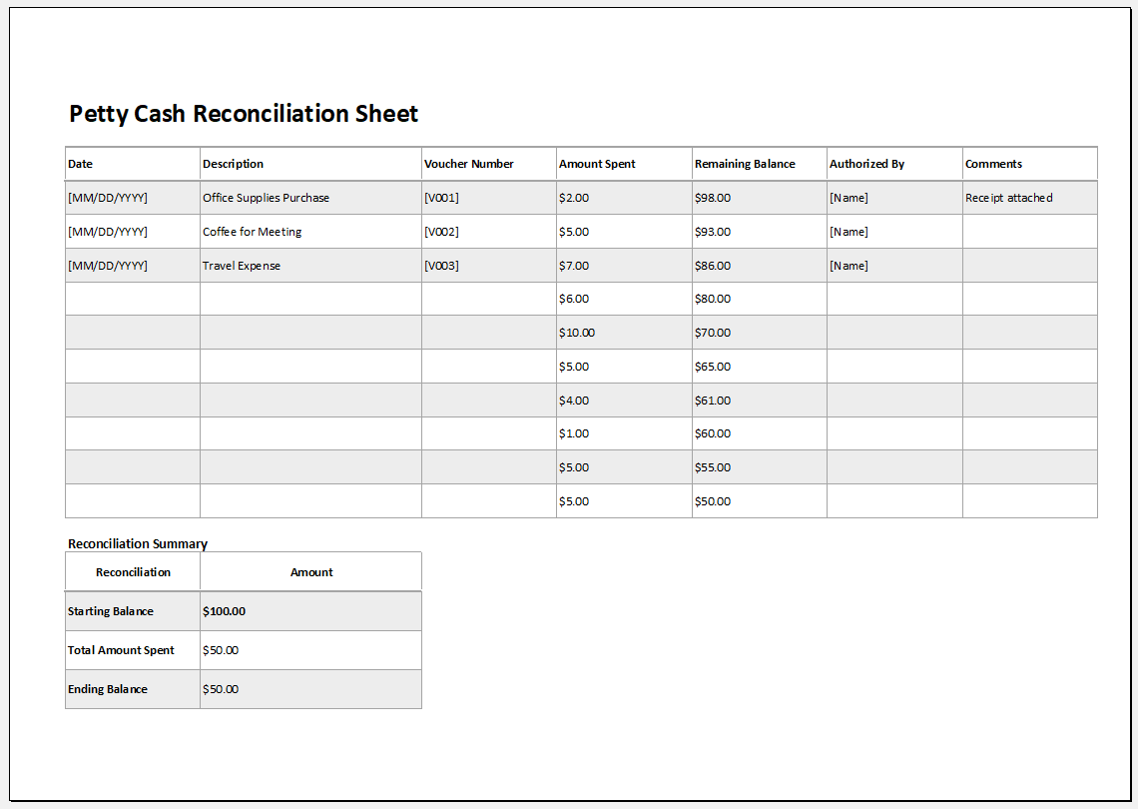Select the Description column header
Screen dimensions: 1138x809
[x=232, y=163]
